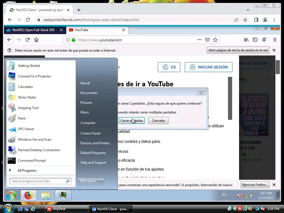Screen dimensions: 284x213
Task: Open Computer from Start menu
Action: [x=88, y=123]
